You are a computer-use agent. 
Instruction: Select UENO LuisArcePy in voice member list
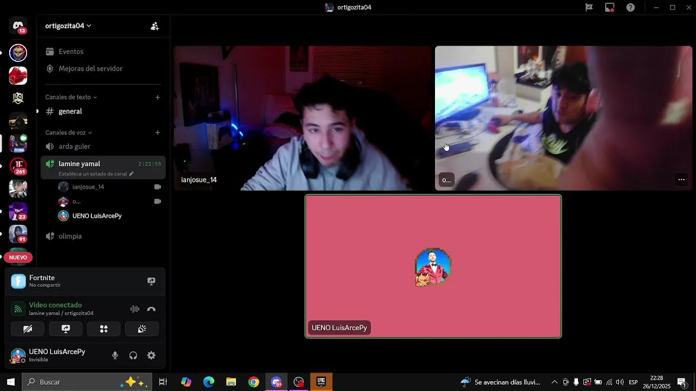point(109,216)
